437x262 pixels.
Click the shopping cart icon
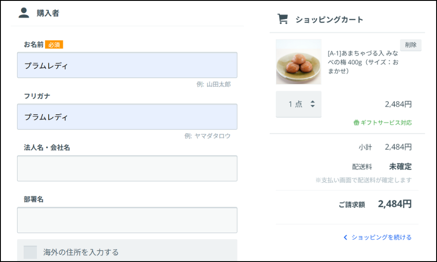coord(283,19)
